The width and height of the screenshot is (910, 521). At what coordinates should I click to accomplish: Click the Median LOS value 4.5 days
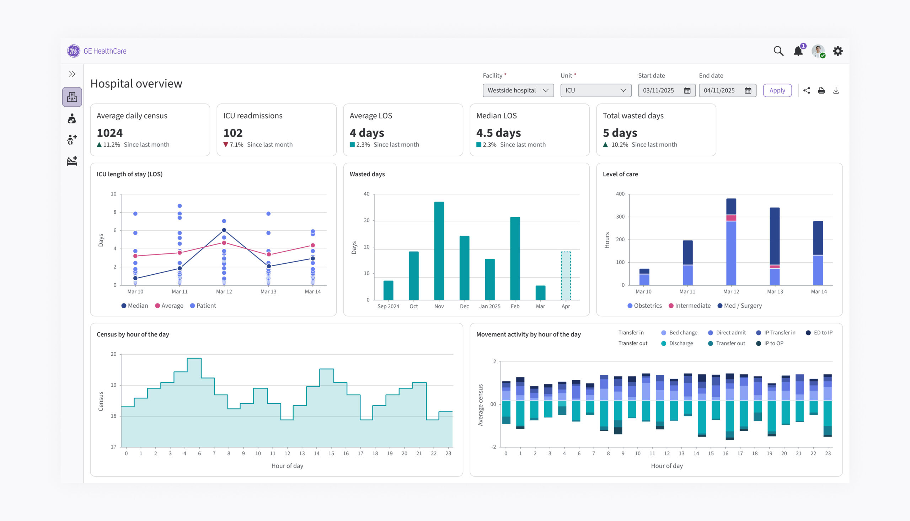498,133
